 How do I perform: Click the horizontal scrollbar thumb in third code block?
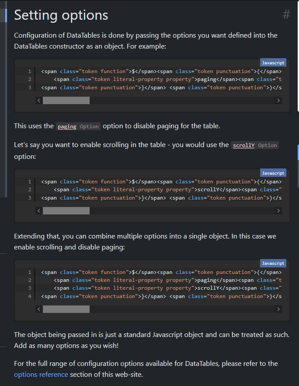click(66, 309)
